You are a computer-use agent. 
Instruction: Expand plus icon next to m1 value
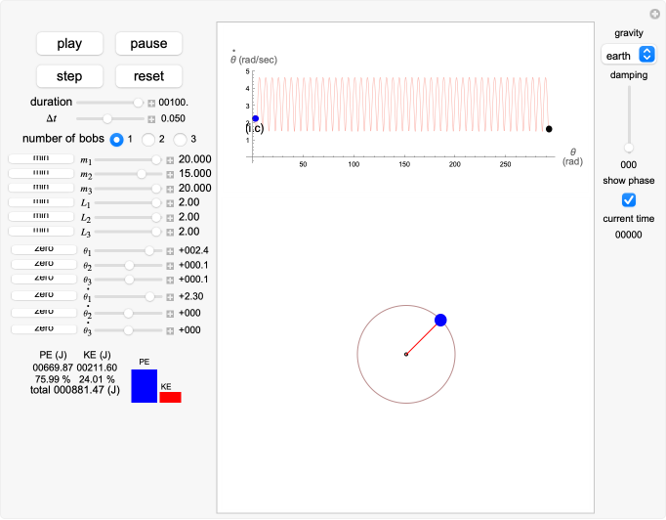(x=170, y=160)
